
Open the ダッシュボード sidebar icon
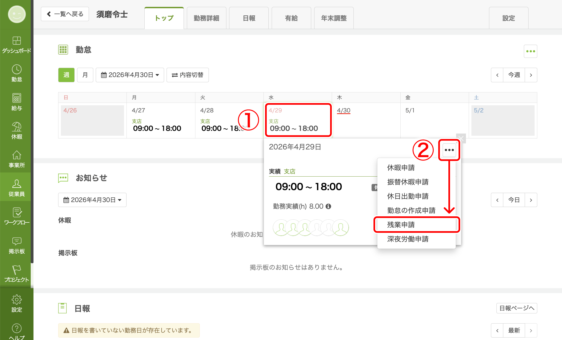[16, 45]
